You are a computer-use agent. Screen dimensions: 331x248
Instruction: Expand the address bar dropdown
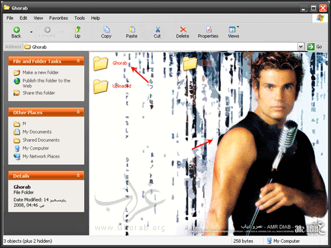coord(301,47)
